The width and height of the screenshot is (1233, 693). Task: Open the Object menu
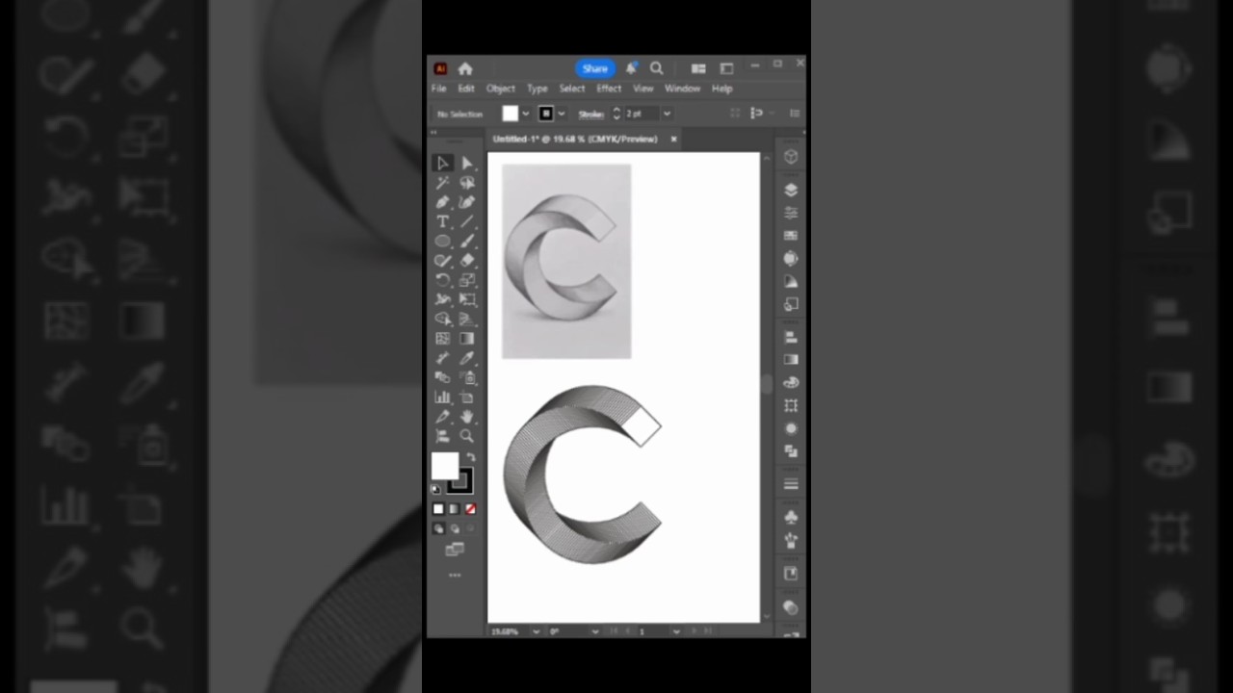pyautogui.click(x=501, y=89)
